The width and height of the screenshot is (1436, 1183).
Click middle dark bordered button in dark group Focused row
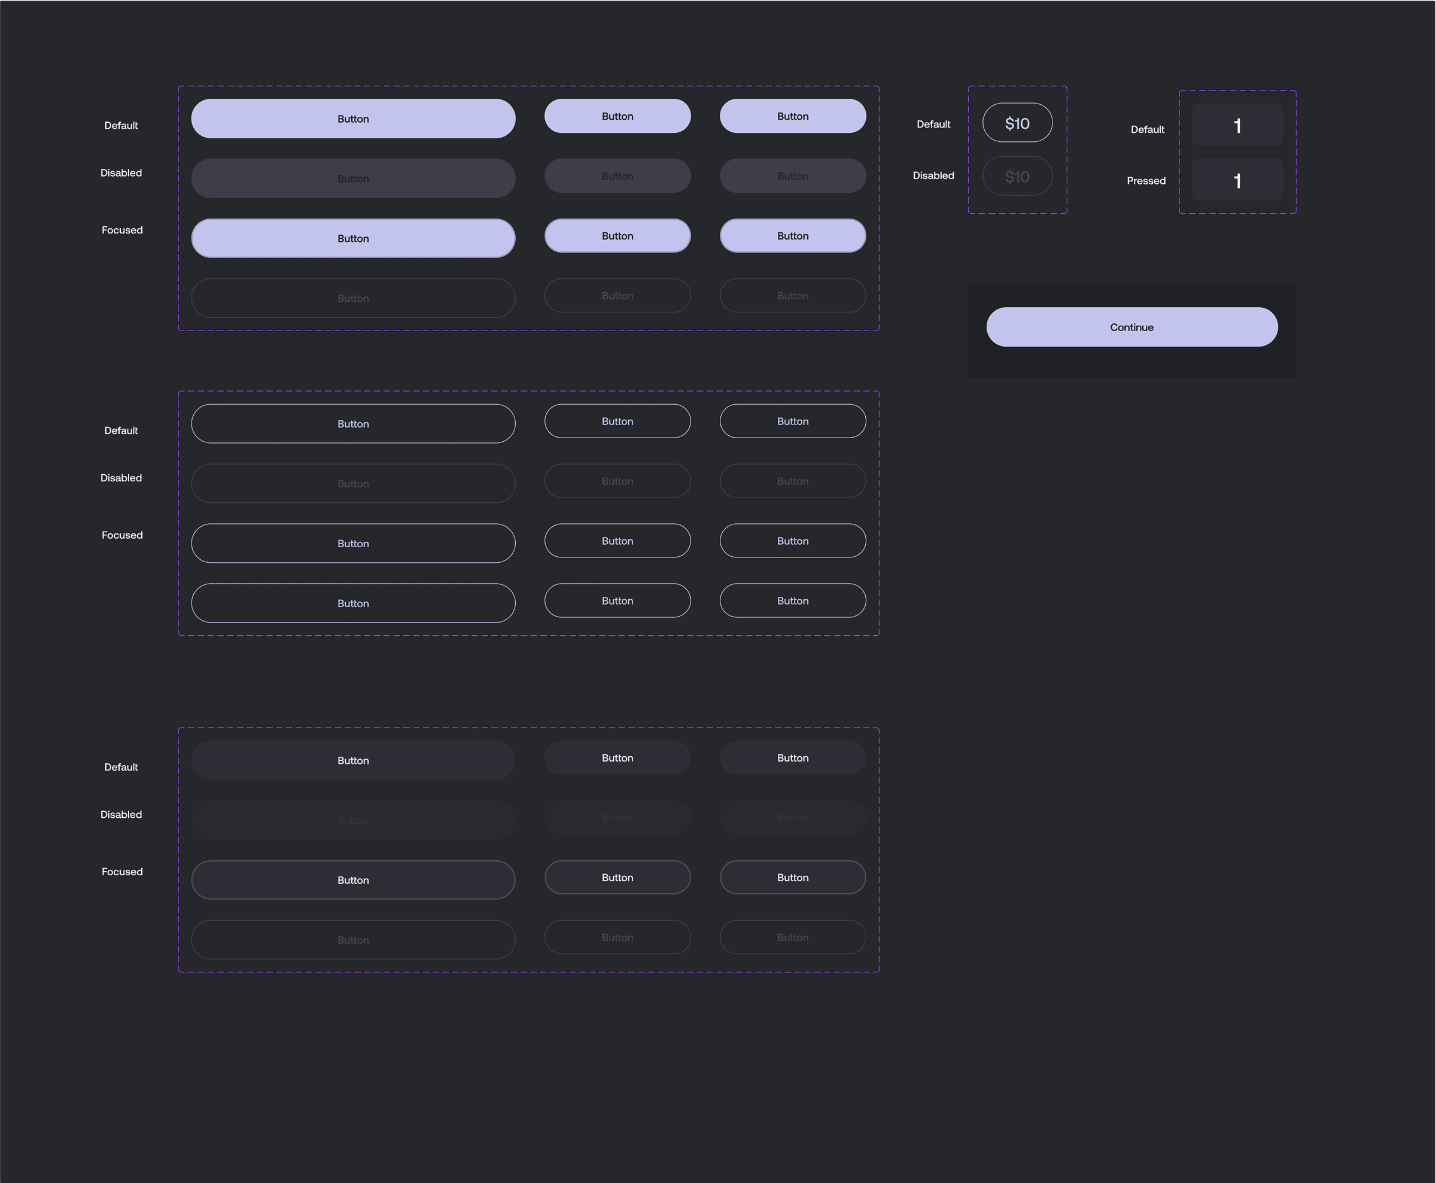[x=617, y=877]
